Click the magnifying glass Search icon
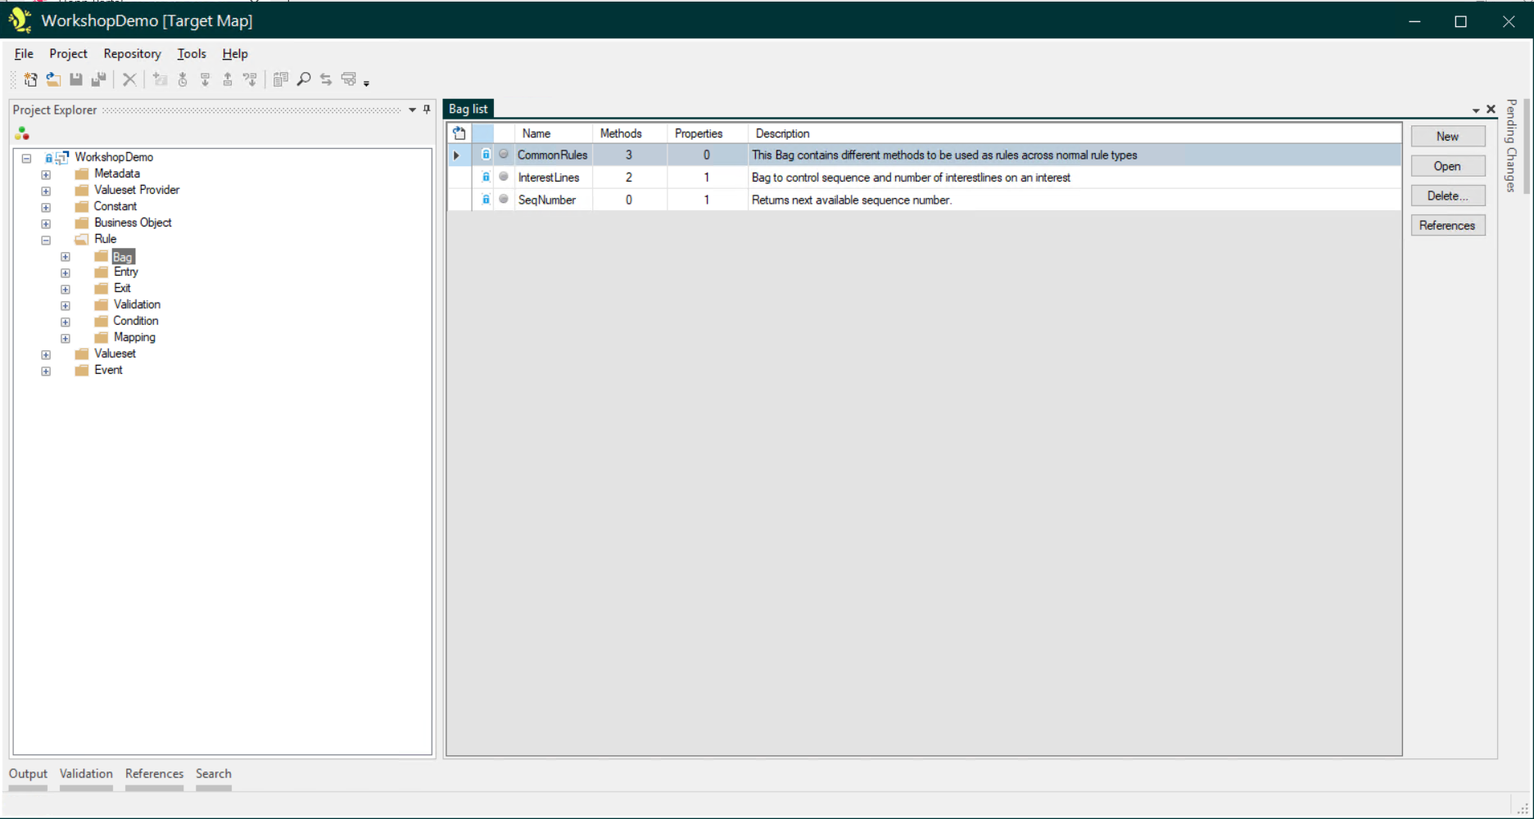Screen dimensions: 1534x819 click(x=304, y=79)
